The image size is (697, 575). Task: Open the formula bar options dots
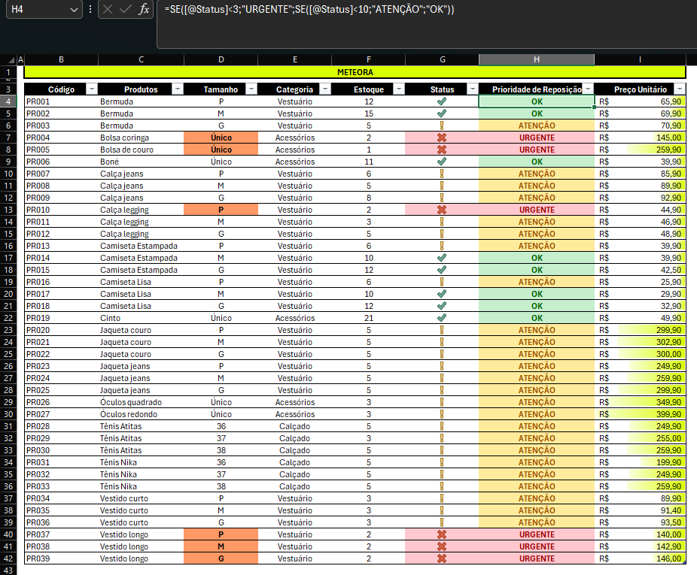coord(90,9)
